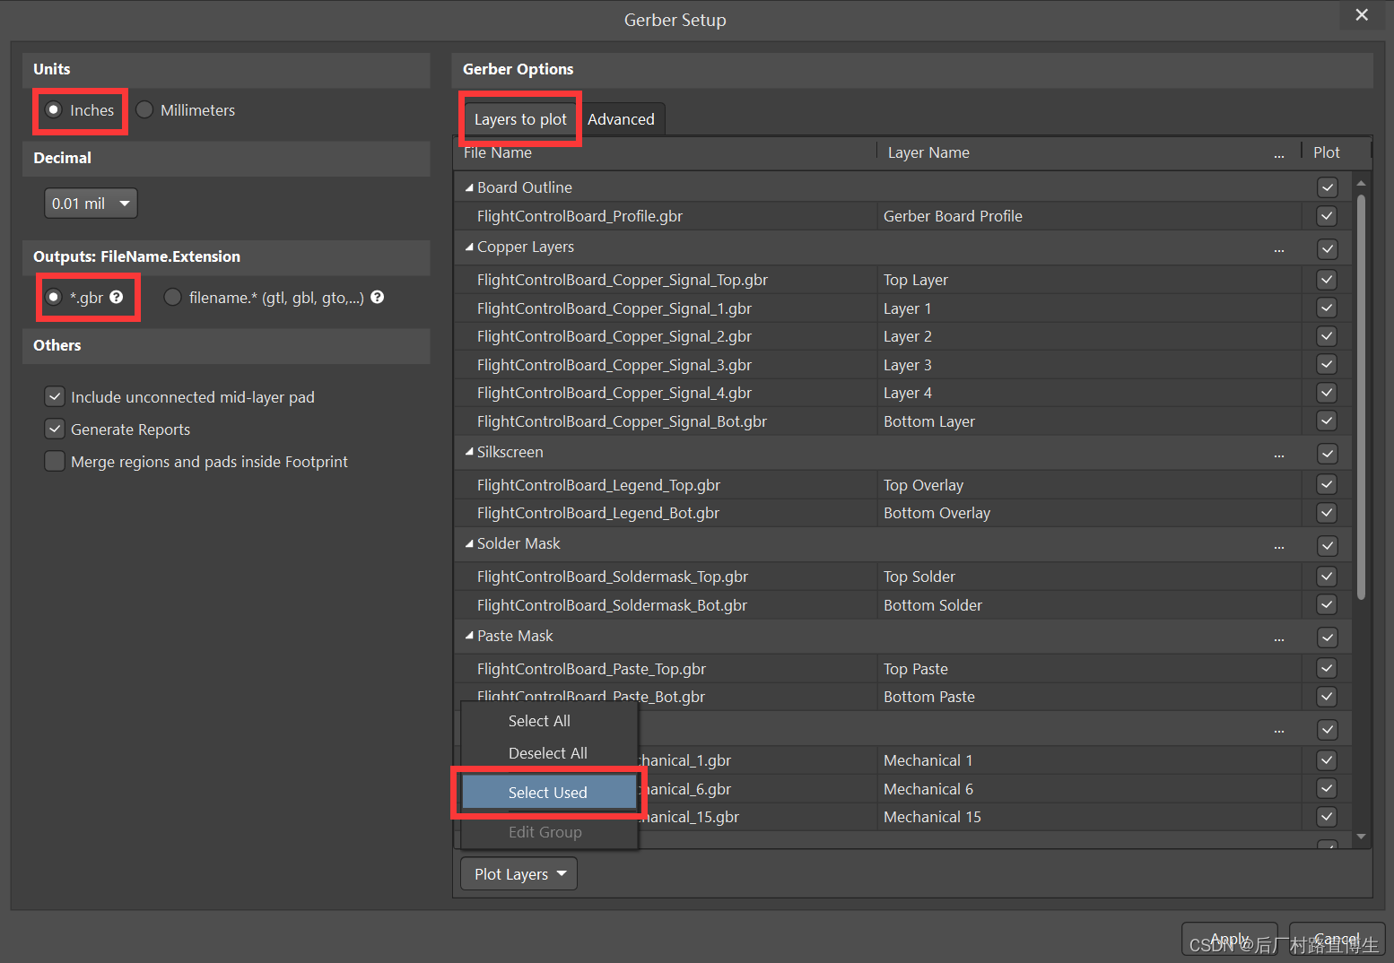Open ellipsis menu in Silkscreen row
This screenshot has width=1394, height=963.
[x=1278, y=455]
